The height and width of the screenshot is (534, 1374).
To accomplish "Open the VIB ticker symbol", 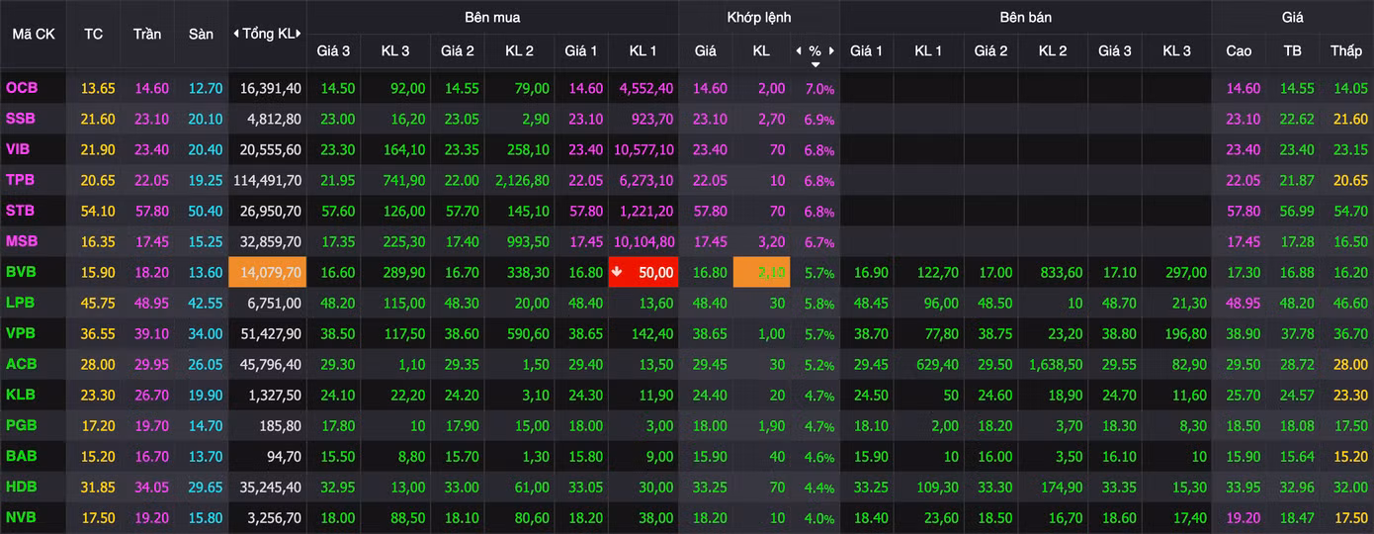I will 20,149.
